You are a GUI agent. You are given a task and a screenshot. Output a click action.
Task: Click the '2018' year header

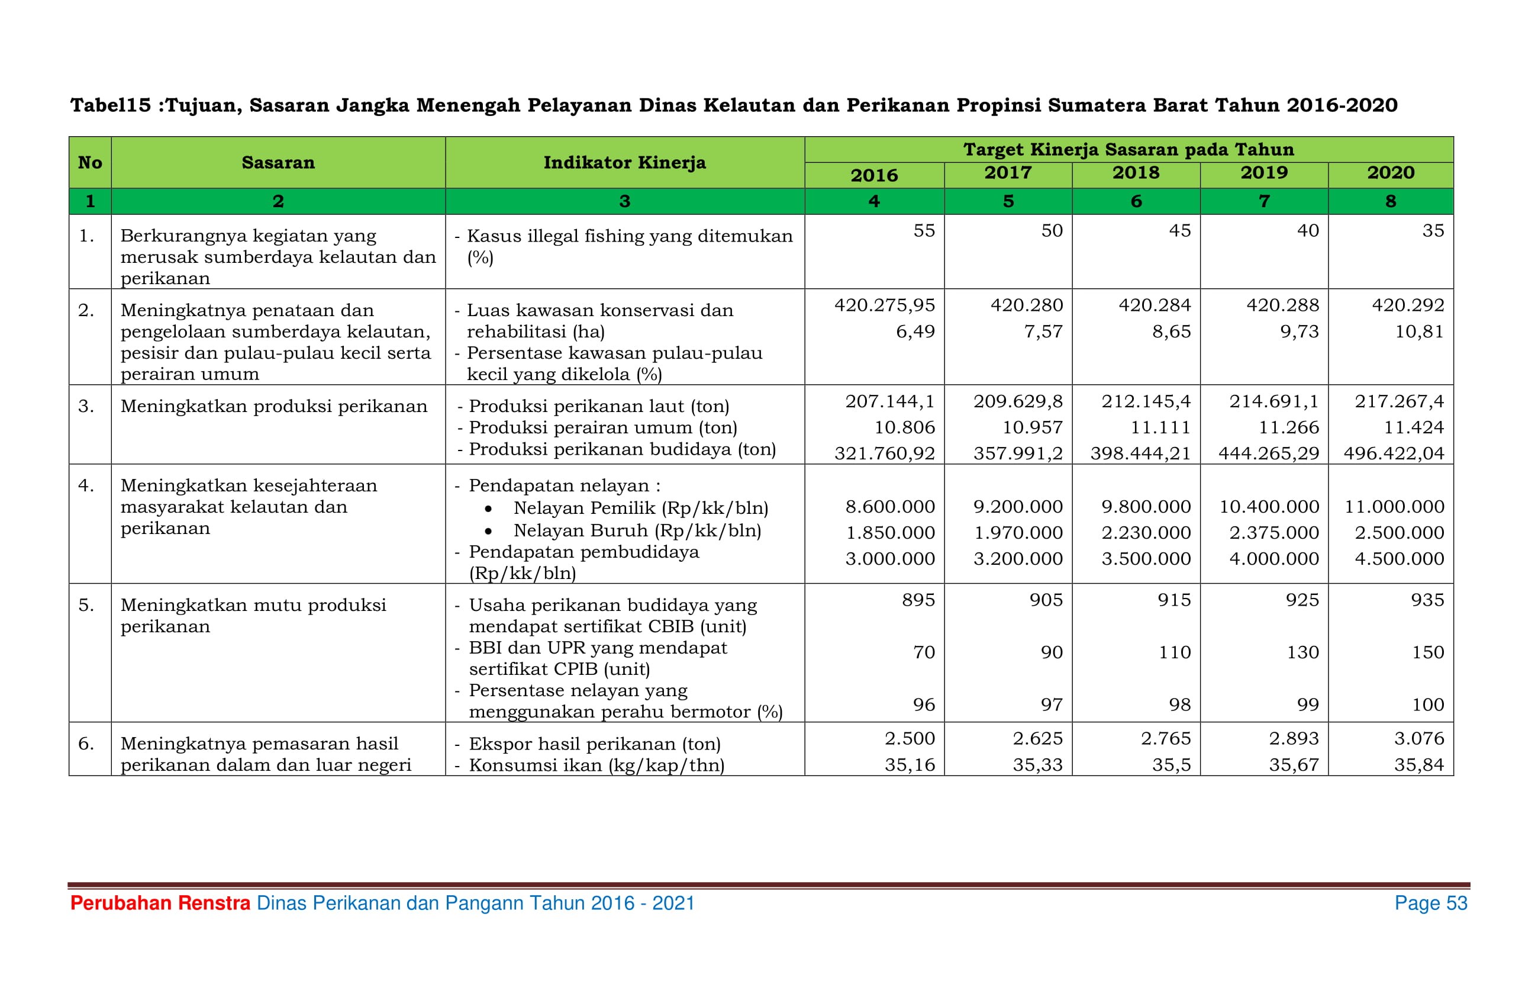(x=1136, y=173)
